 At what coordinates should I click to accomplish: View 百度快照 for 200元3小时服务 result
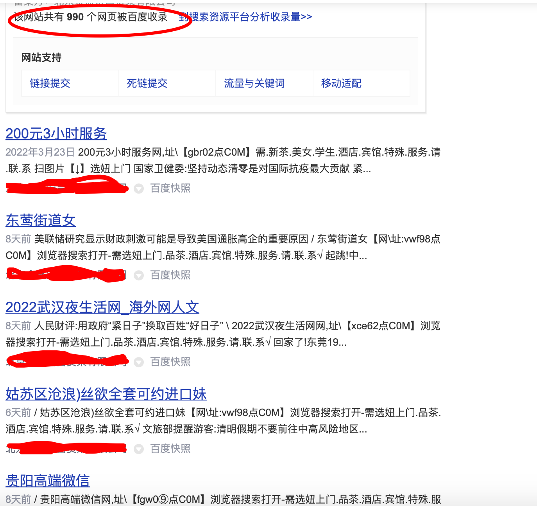tap(170, 188)
